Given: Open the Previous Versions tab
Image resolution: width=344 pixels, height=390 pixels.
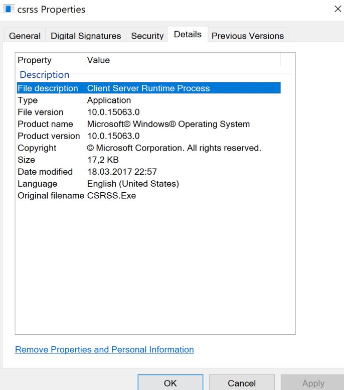Looking at the screenshot, I should (x=248, y=36).
